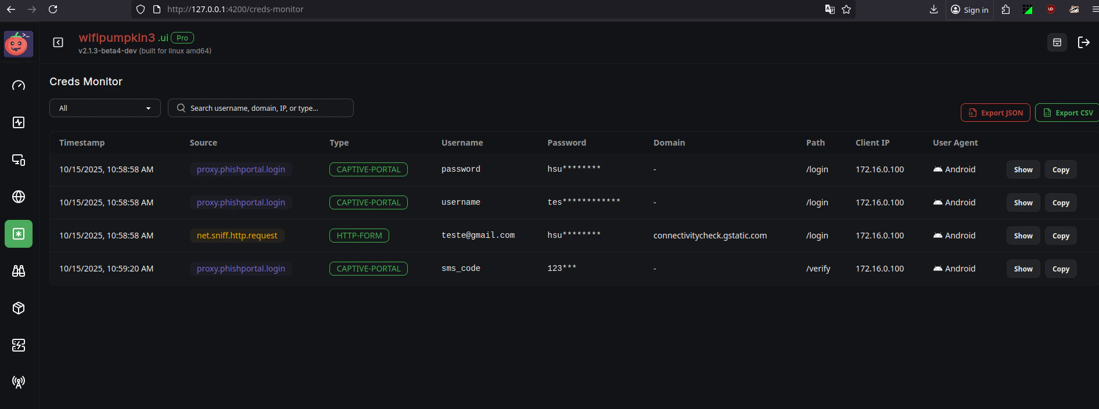Screen dimensions: 1099x409
Task: Copy the 'password' username row credentials
Action: click(1061, 169)
